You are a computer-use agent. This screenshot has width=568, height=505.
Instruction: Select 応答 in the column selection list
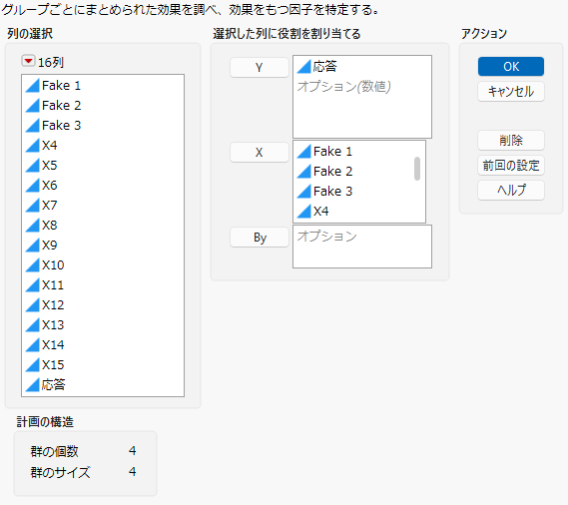point(103,384)
